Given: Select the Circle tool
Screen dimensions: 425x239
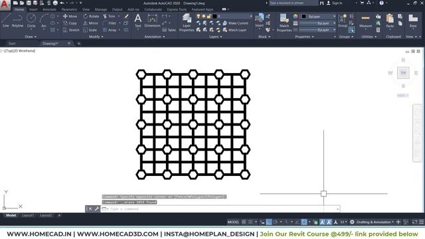Looking at the screenshot, I should (x=31, y=21).
